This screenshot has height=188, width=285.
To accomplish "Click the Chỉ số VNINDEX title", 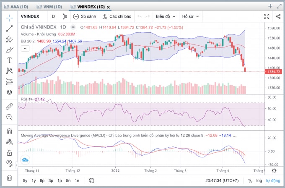I will (39, 27).
